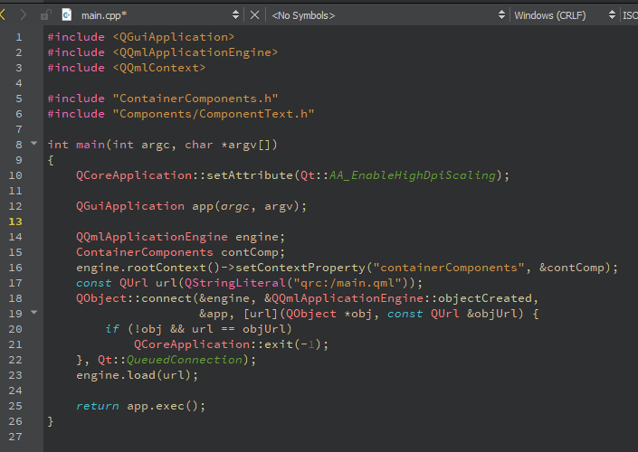Click line number 25 in the gutter
Screen dimensions: 638x452
coord(15,405)
